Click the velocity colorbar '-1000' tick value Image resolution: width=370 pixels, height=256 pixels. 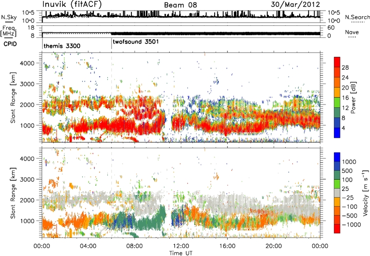click(351, 225)
